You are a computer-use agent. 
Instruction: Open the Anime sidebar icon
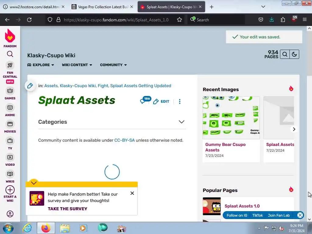tap(10, 108)
